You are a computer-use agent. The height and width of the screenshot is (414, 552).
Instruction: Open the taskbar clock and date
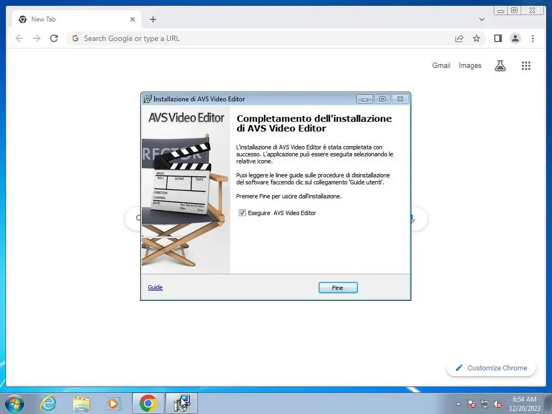pos(525,404)
